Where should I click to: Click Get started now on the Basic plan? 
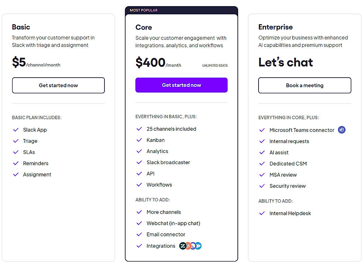(58, 85)
